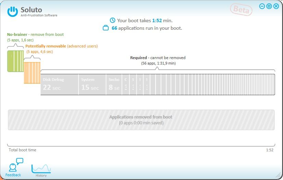283x180 pixels.
Task: Click the Applications removed from boot area
Action: coord(141,120)
